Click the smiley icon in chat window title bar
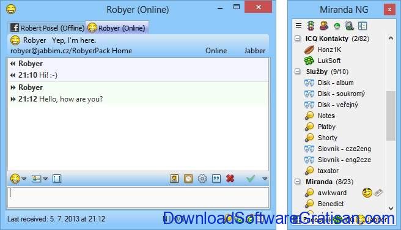Screen dimensions: 401x230 point(11,9)
